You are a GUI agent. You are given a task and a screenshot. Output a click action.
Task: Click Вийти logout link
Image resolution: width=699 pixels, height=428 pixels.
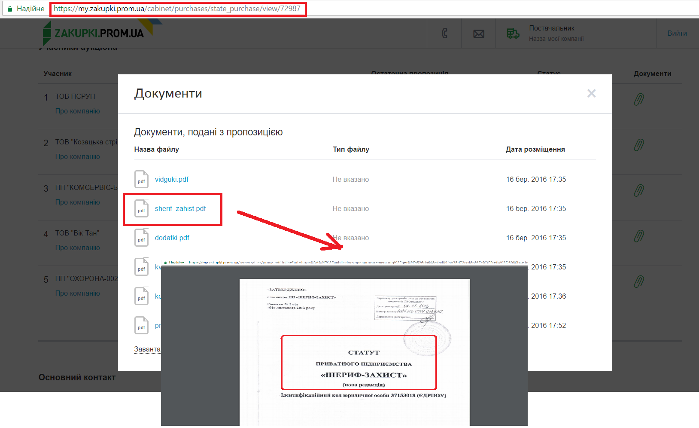[x=677, y=33]
